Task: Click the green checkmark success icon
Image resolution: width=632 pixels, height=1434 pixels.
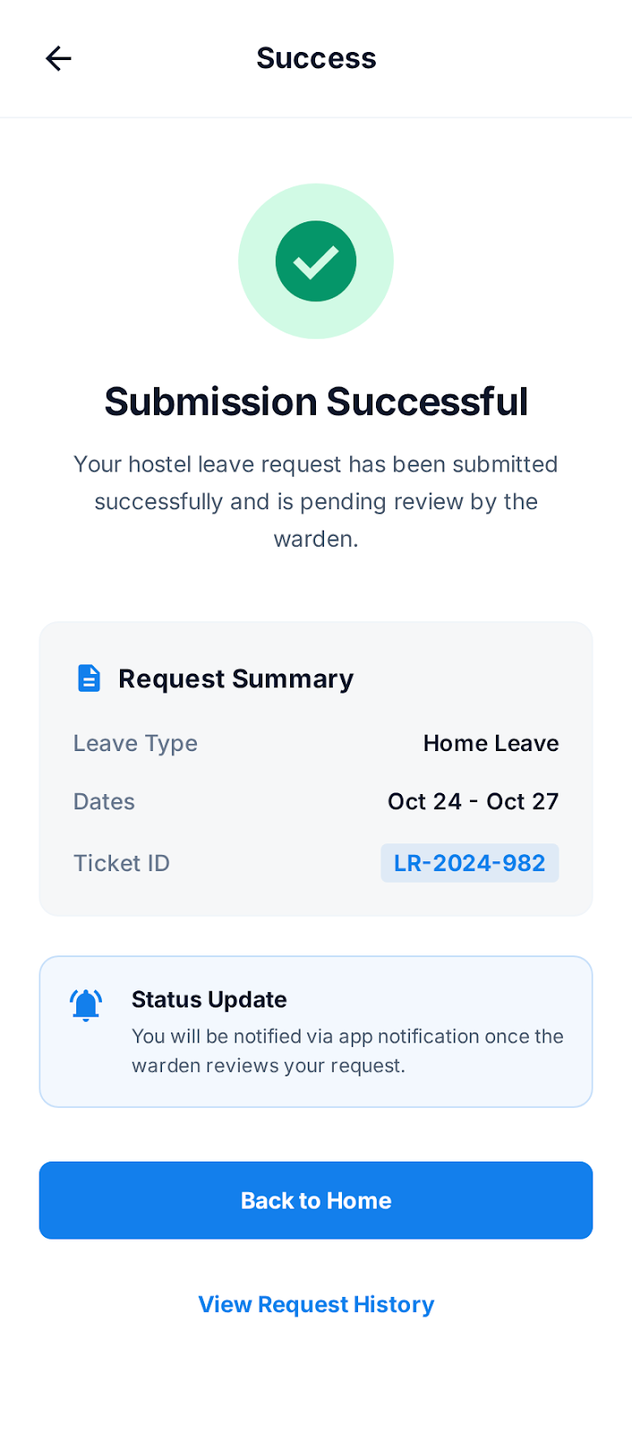Action: tap(316, 261)
